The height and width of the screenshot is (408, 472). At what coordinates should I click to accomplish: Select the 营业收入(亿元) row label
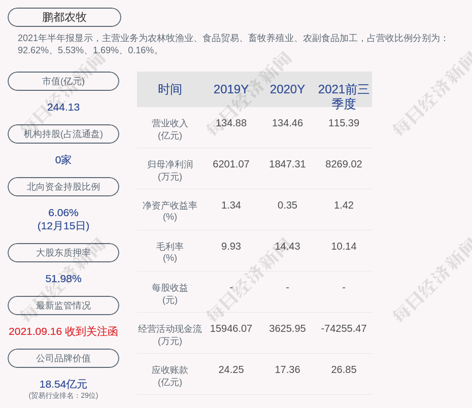click(x=170, y=129)
